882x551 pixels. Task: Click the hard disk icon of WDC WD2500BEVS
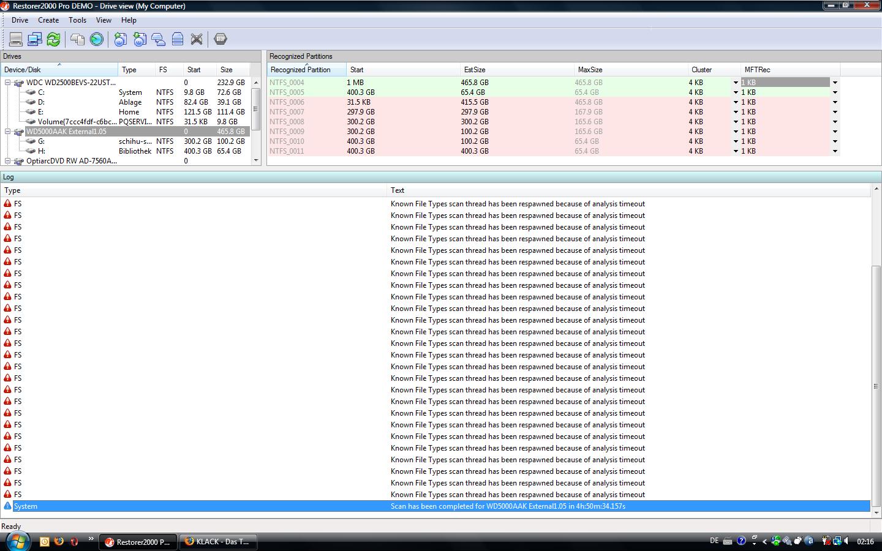coord(18,83)
